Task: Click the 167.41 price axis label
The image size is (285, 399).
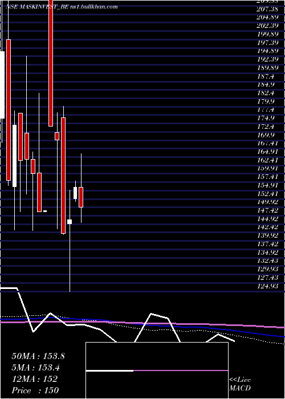Action: pos(268,143)
